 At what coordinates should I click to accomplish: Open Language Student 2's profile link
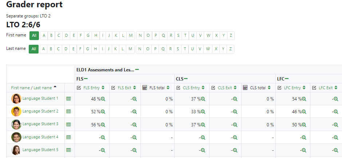pyautogui.click(x=40, y=111)
